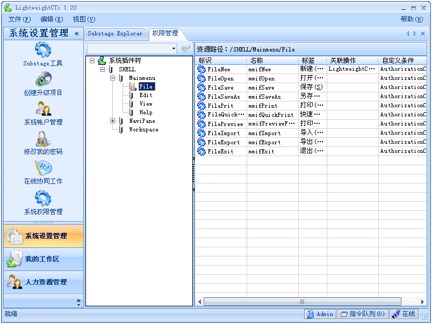Open 在线协同工作 chat icon
432x324 pixels.
point(43,168)
